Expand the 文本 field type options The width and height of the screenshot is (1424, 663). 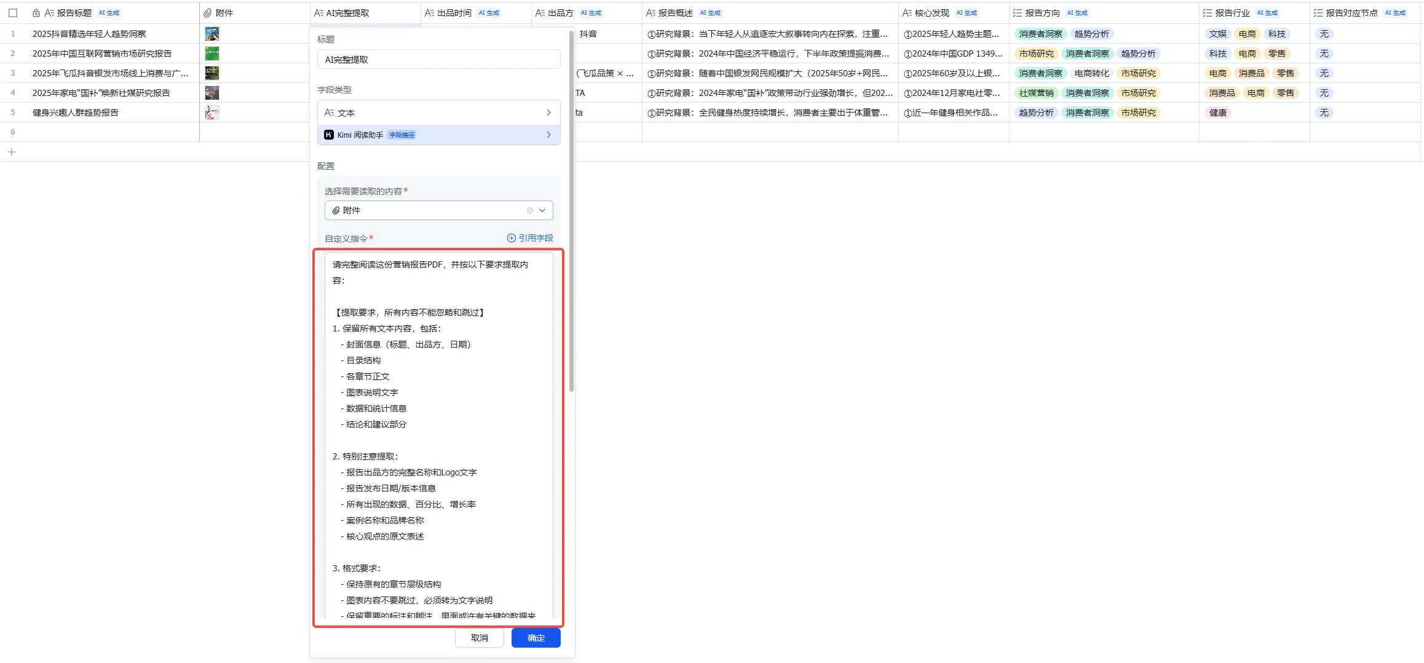pos(548,113)
